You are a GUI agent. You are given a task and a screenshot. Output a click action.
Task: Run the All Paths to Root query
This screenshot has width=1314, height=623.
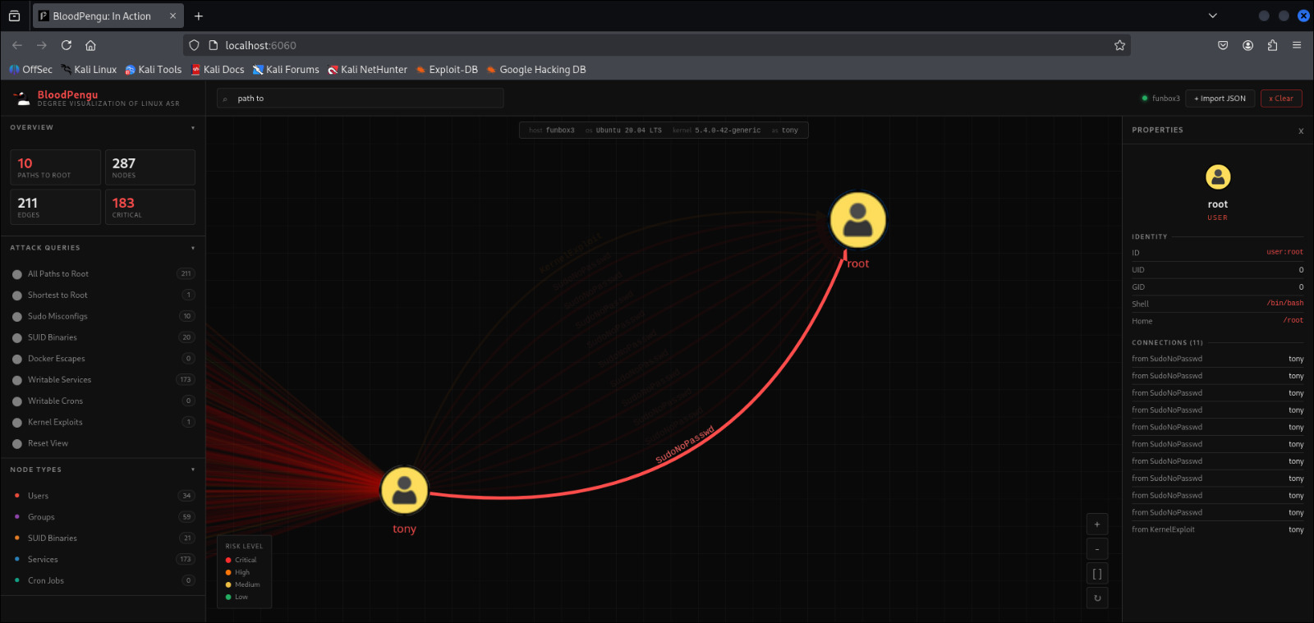[103, 274]
